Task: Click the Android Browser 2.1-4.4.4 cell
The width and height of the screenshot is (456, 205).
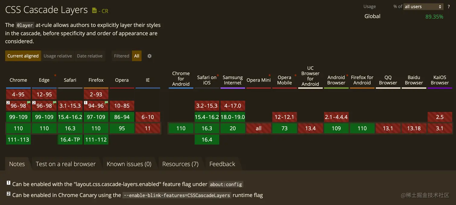Action: (336, 117)
